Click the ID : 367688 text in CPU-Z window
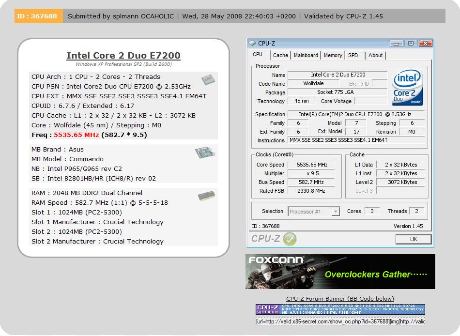Image resolution: width=460 pixels, height=336 pixels. click(x=266, y=226)
